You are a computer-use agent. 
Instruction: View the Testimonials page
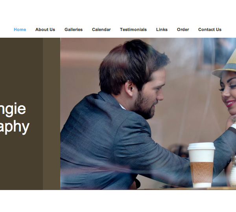pyautogui.click(x=133, y=29)
